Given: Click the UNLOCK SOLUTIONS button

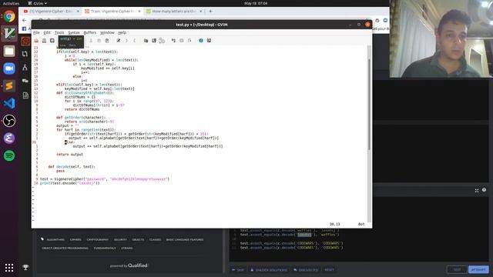Looking at the screenshot, I should [x=269, y=270].
